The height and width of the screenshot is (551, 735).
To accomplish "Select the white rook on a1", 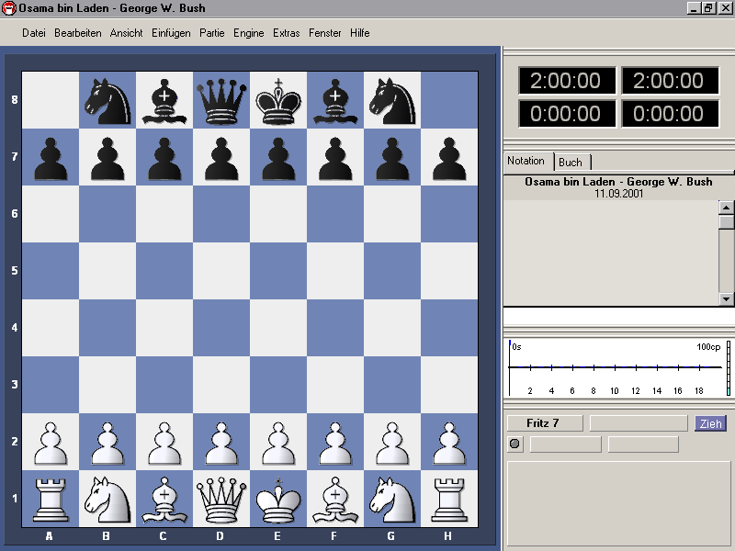I will (51, 500).
